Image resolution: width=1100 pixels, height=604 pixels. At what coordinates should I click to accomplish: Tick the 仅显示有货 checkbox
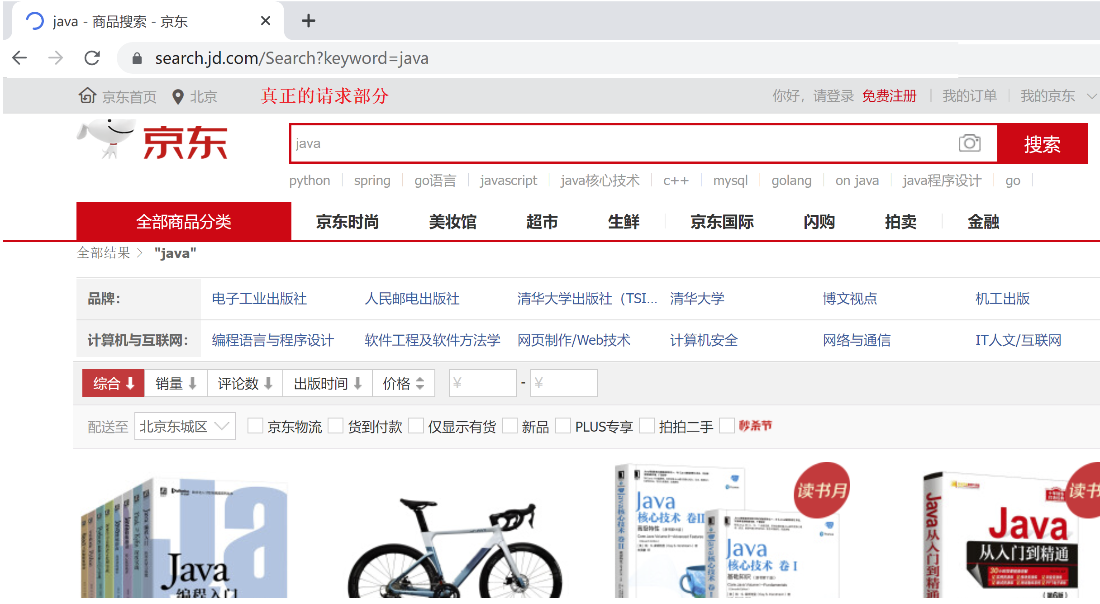click(416, 426)
